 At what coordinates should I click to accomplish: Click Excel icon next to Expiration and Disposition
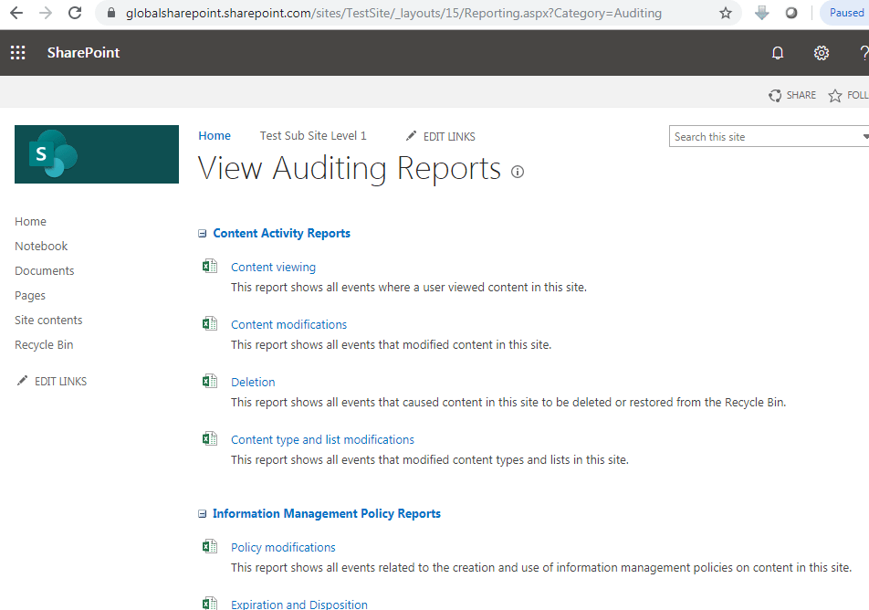[x=210, y=604]
